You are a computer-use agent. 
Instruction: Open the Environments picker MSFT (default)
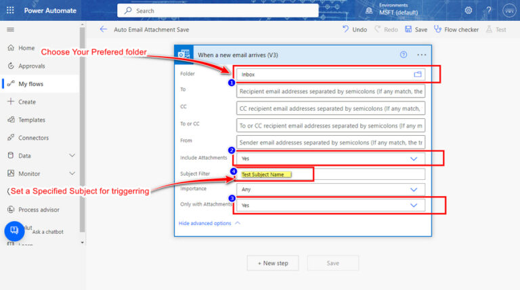click(x=393, y=9)
